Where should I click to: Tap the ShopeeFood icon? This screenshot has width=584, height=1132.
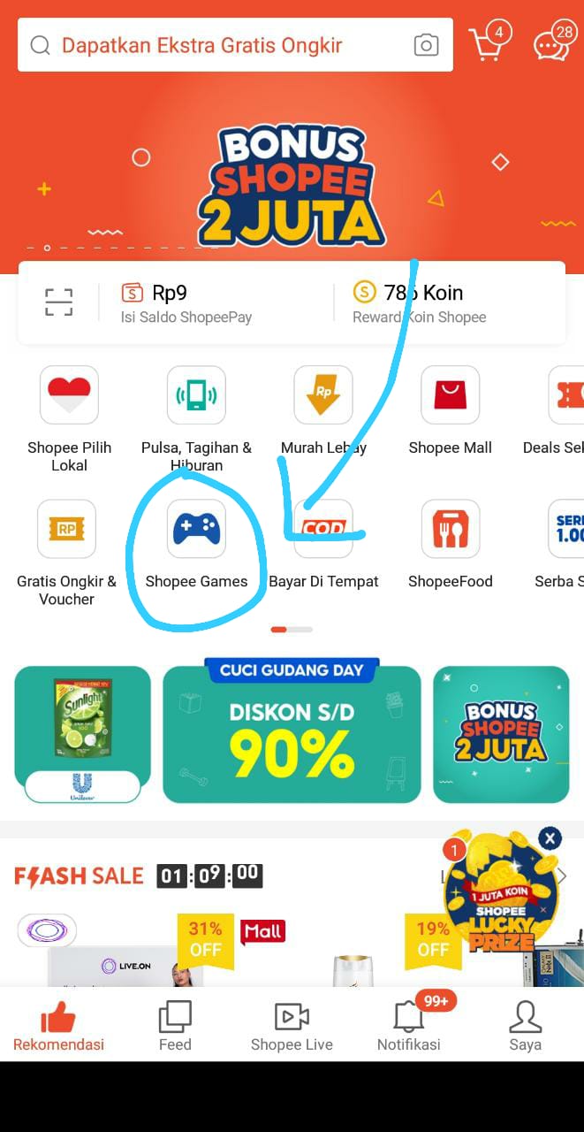tap(450, 529)
